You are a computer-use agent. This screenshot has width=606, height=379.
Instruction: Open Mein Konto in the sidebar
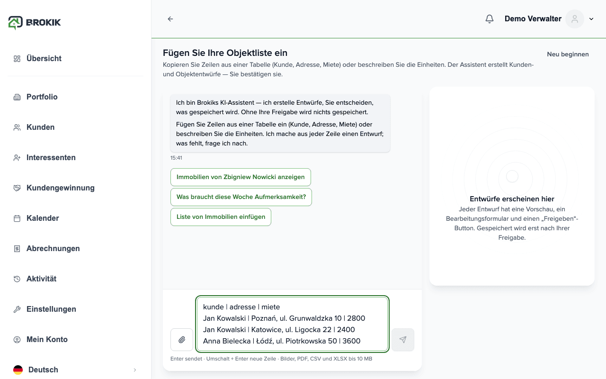click(76, 340)
